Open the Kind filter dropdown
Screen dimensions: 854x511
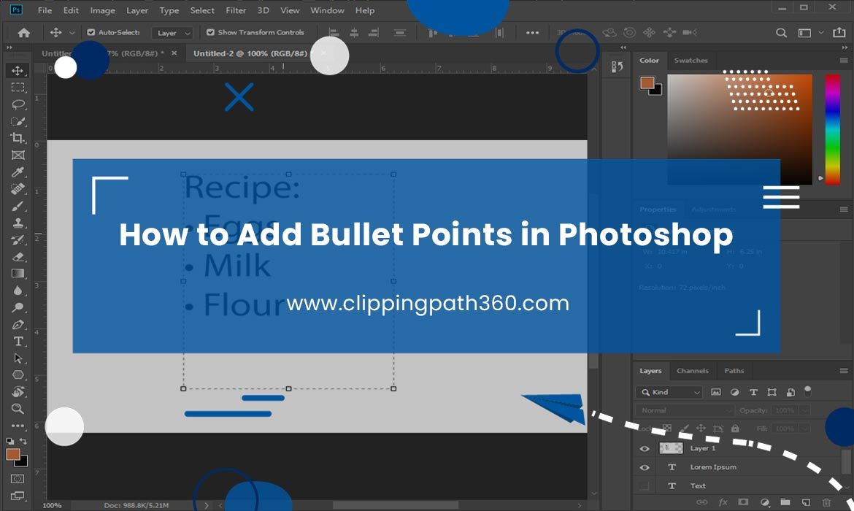[x=669, y=392]
